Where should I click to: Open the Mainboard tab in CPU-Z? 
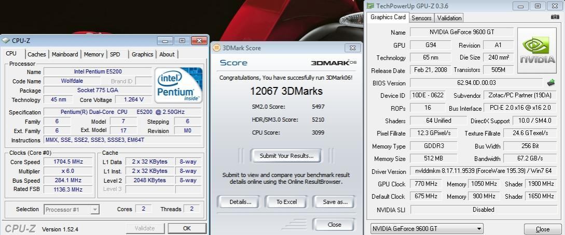pyautogui.click(x=65, y=54)
